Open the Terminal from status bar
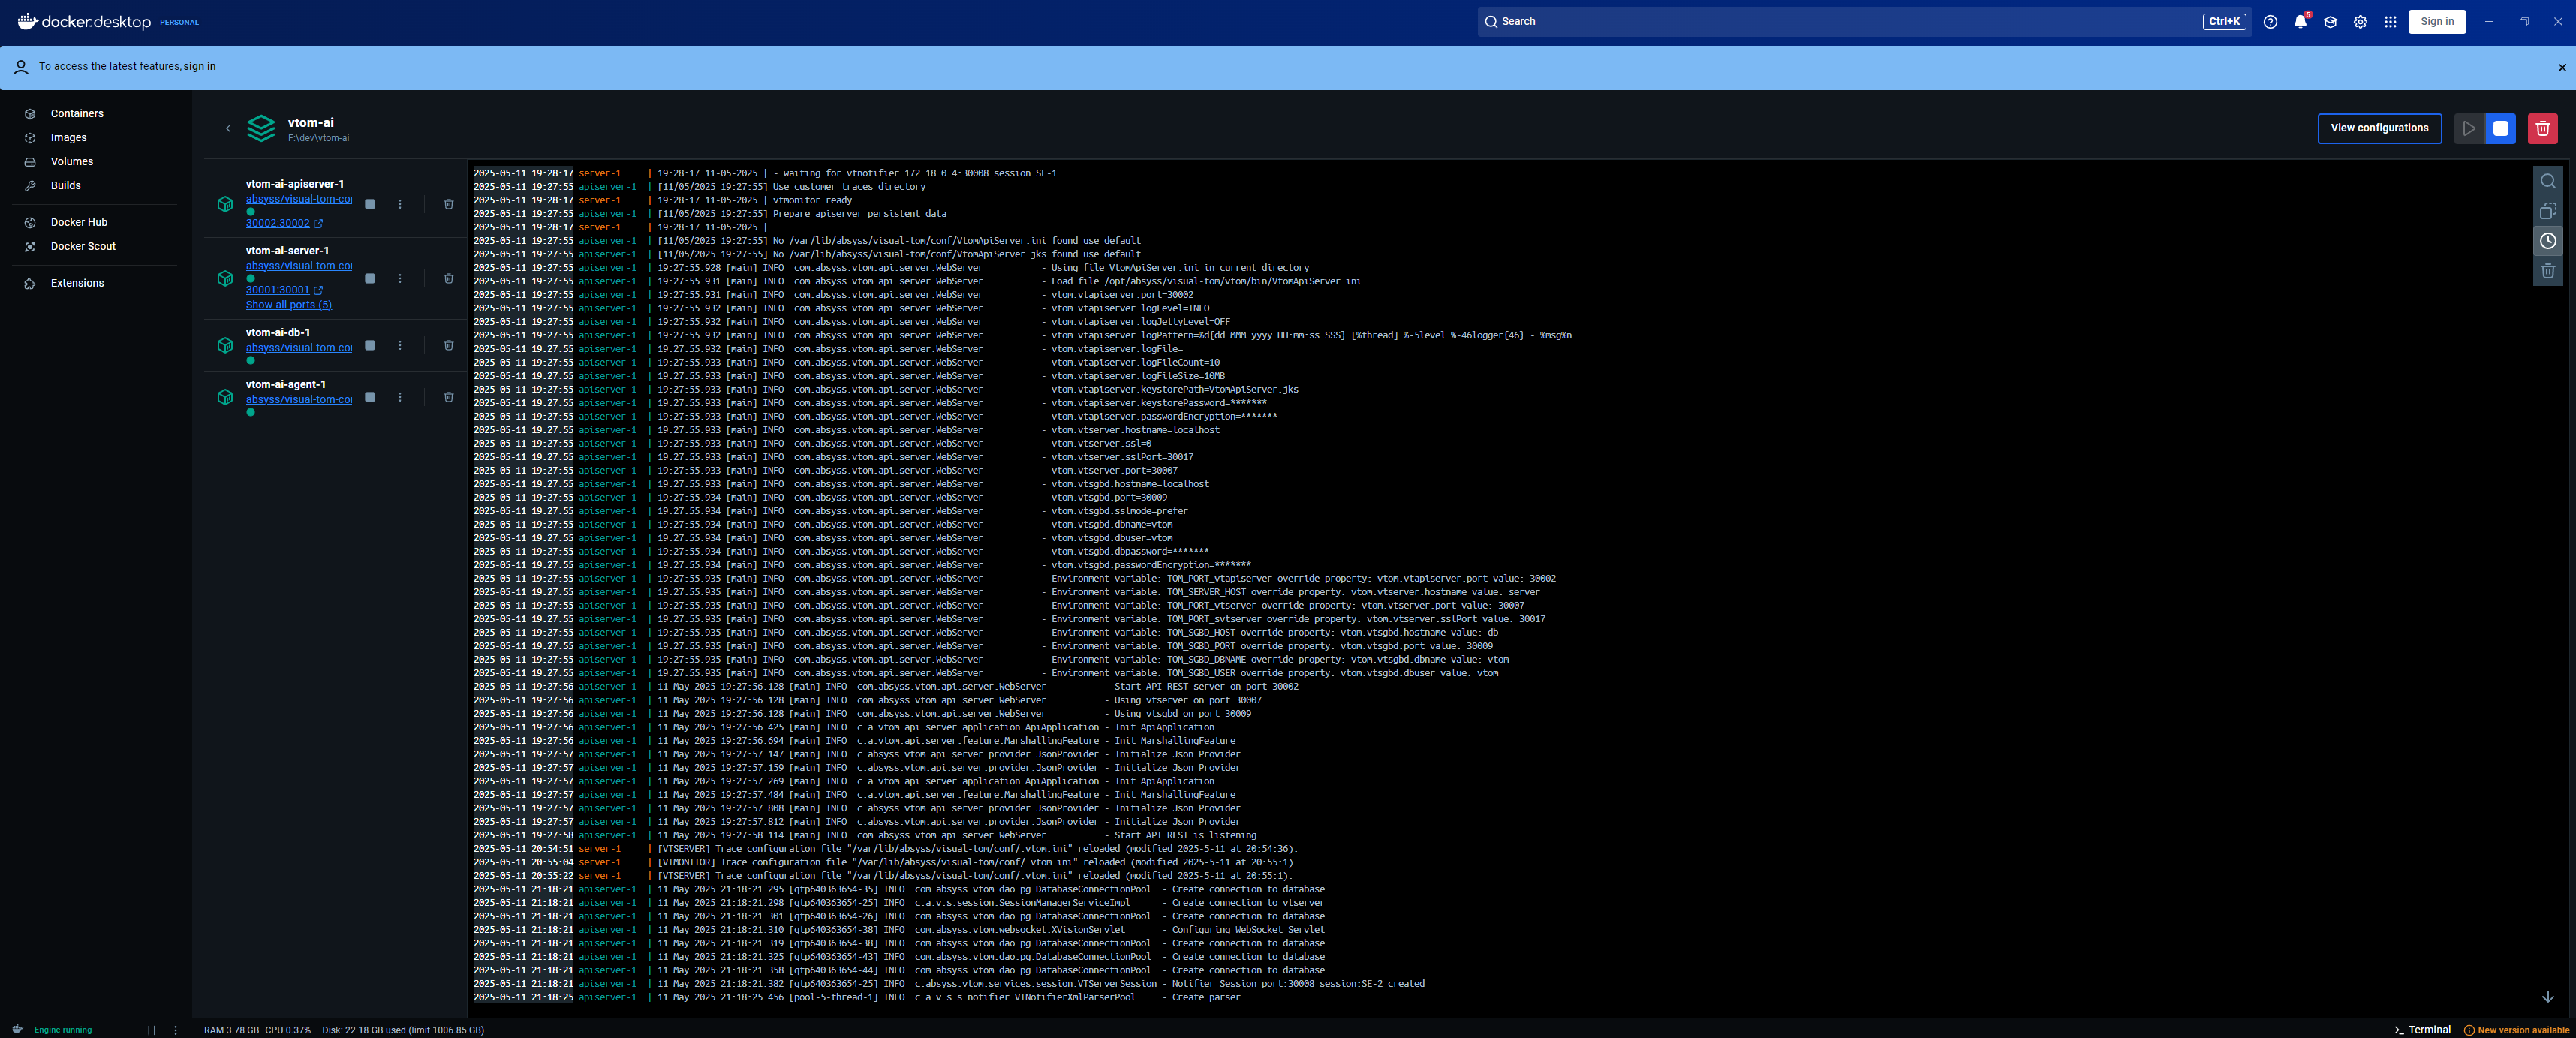 [2422, 1030]
